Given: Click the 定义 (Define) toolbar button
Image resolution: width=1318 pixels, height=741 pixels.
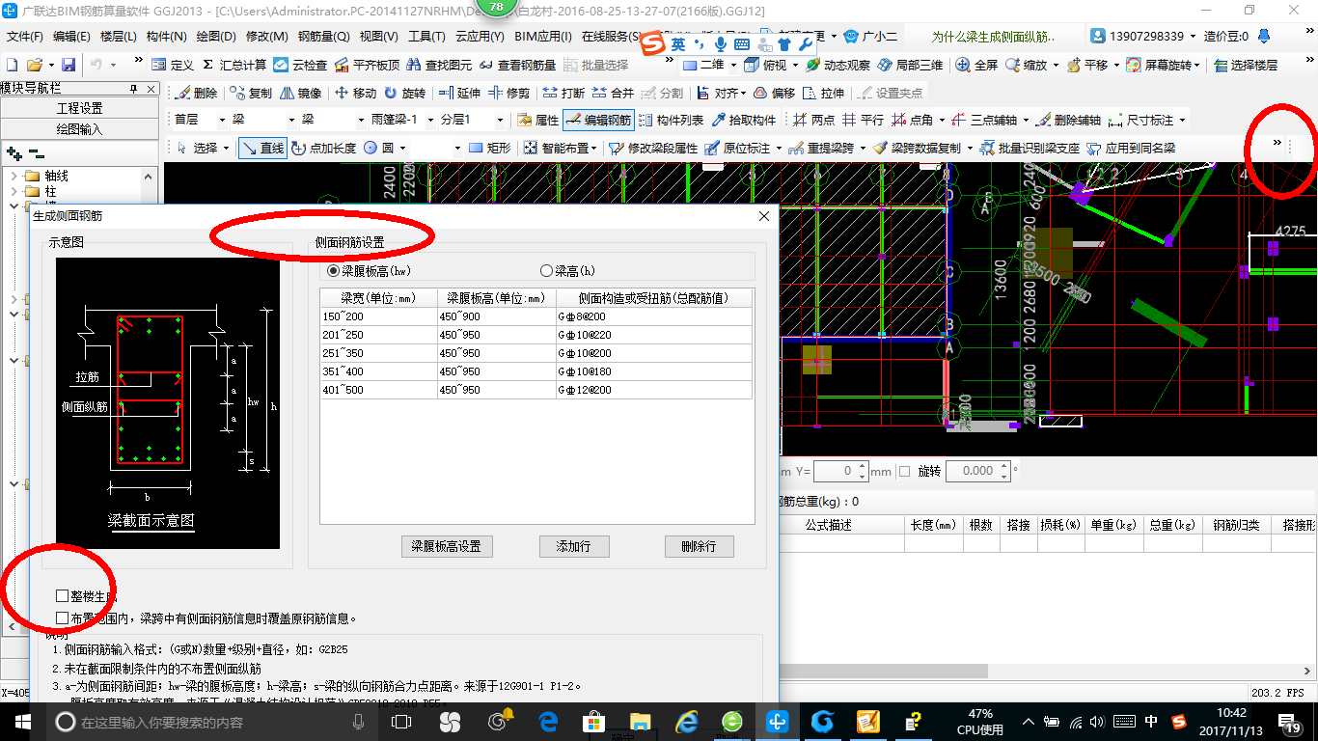Looking at the screenshot, I should click(174, 65).
